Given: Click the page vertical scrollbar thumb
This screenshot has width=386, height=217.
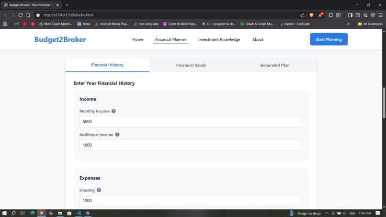Looking at the screenshot, I should point(384,103).
